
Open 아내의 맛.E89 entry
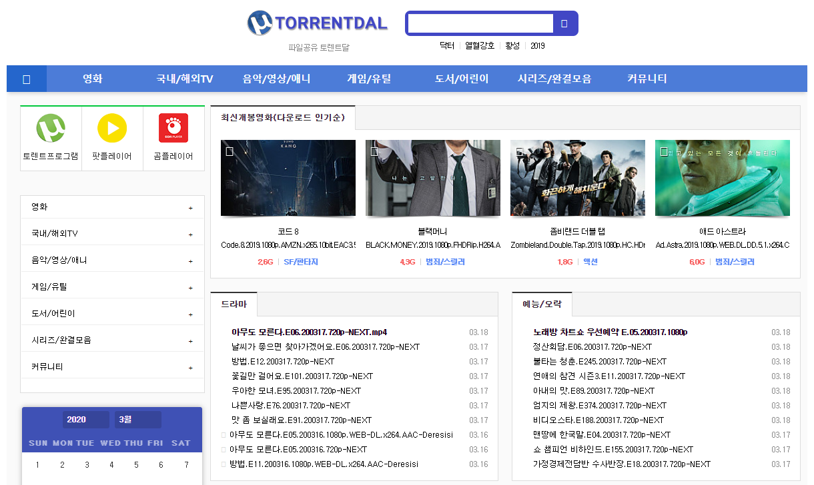coord(594,390)
